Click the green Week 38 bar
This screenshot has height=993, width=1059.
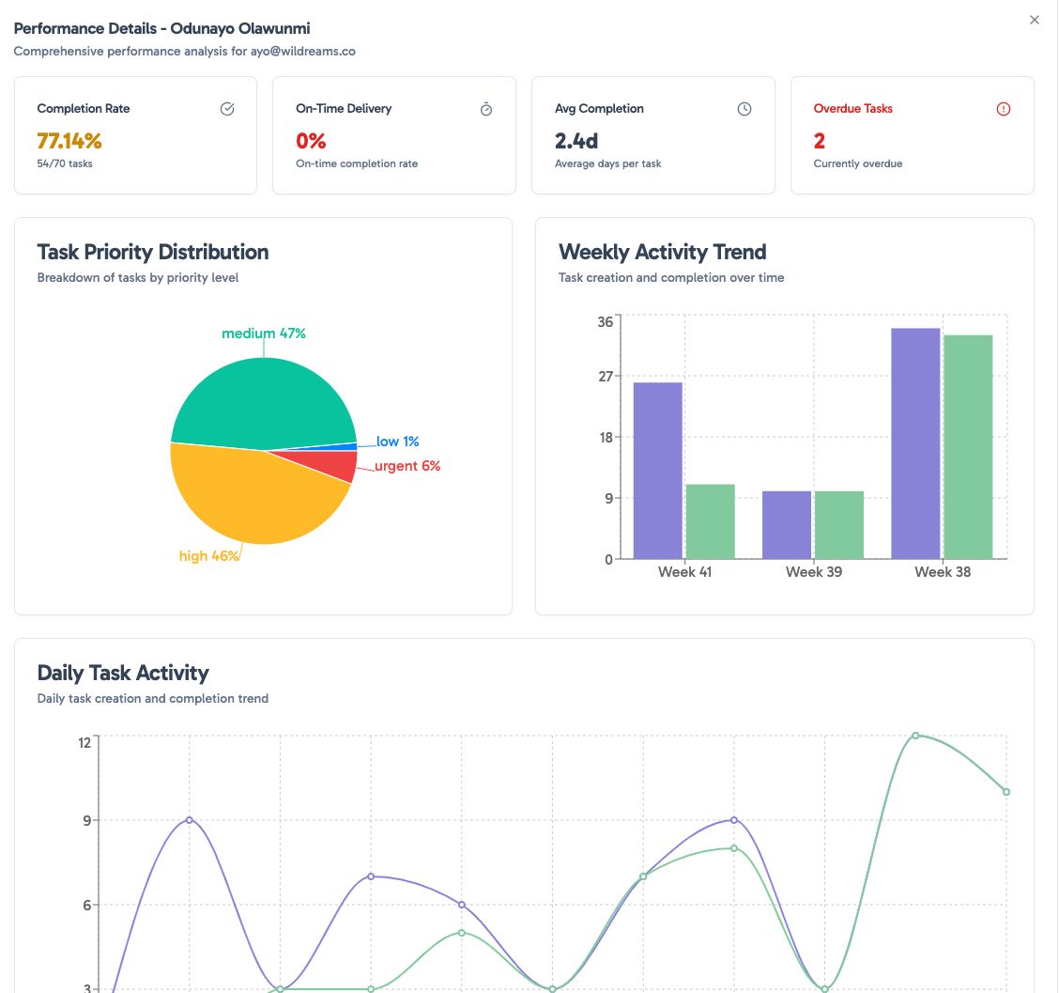[x=969, y=447]
